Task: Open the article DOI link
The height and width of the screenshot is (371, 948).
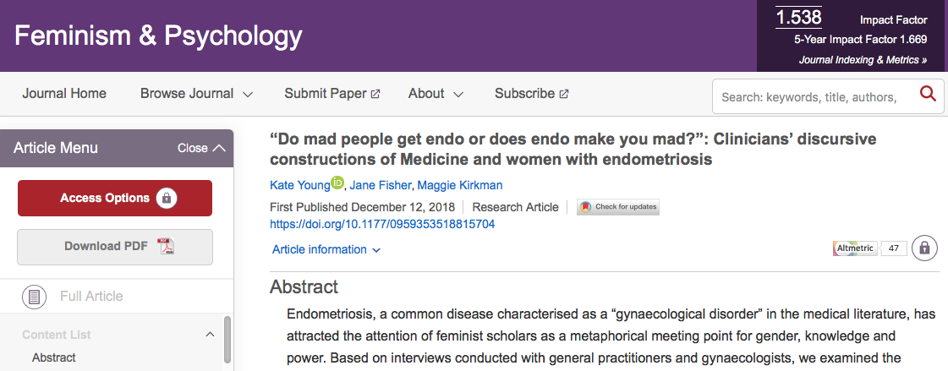Action: [382, 224]
